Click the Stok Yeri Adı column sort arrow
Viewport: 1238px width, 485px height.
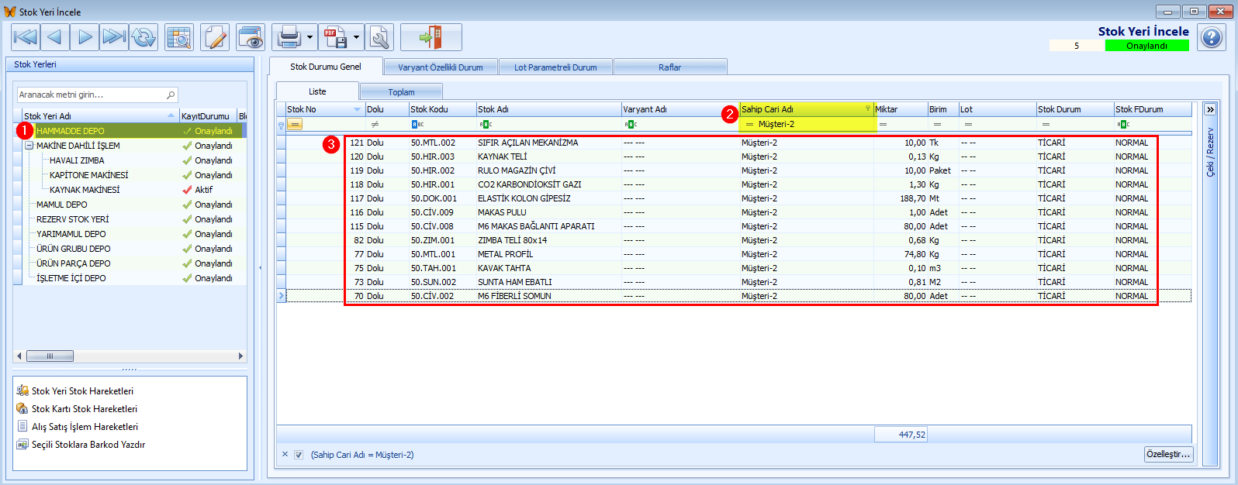(x=171, y=116)
